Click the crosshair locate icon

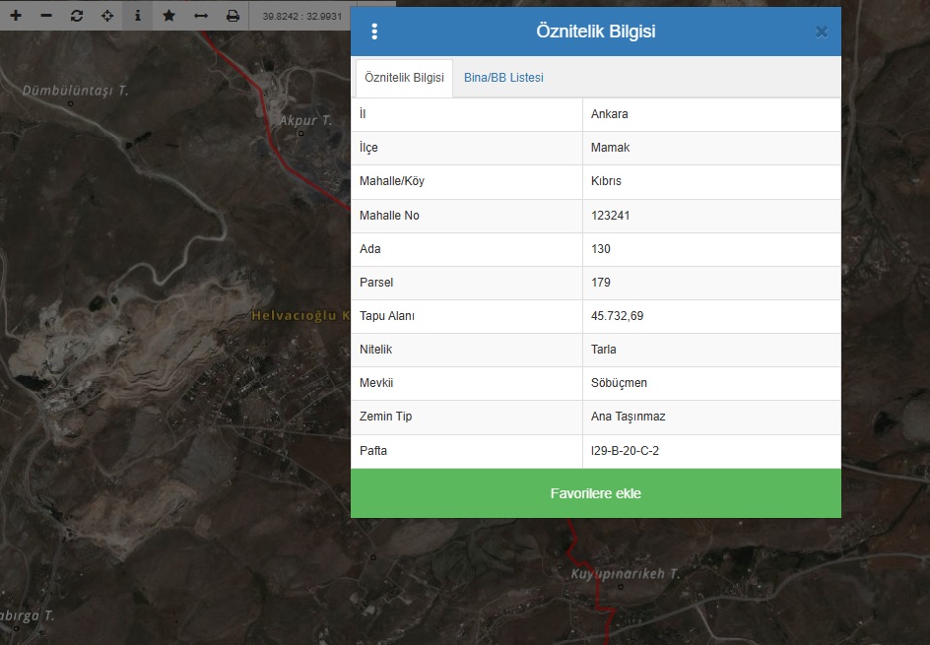point(107,16)
